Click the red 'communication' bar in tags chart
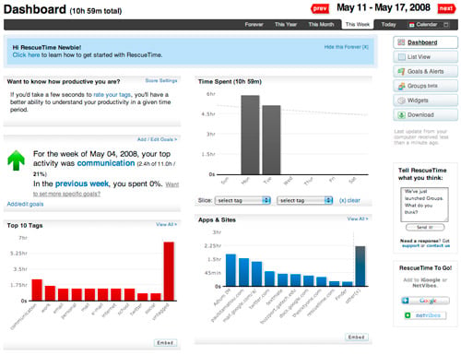The height and width of the screenshot is (355, 461). tap(37, 290)
